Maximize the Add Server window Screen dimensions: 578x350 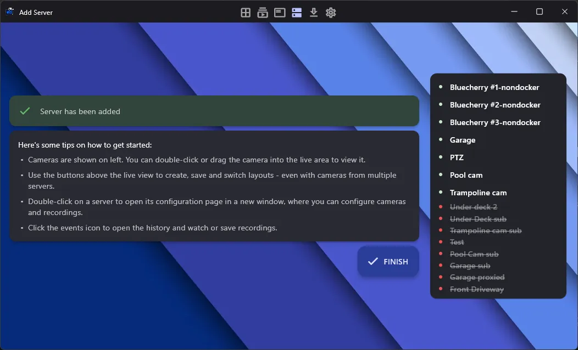tap(540, 12)
